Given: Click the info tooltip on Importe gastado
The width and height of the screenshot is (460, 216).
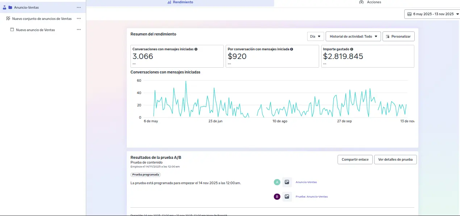Looking at the screenshot, I should 351,49.
